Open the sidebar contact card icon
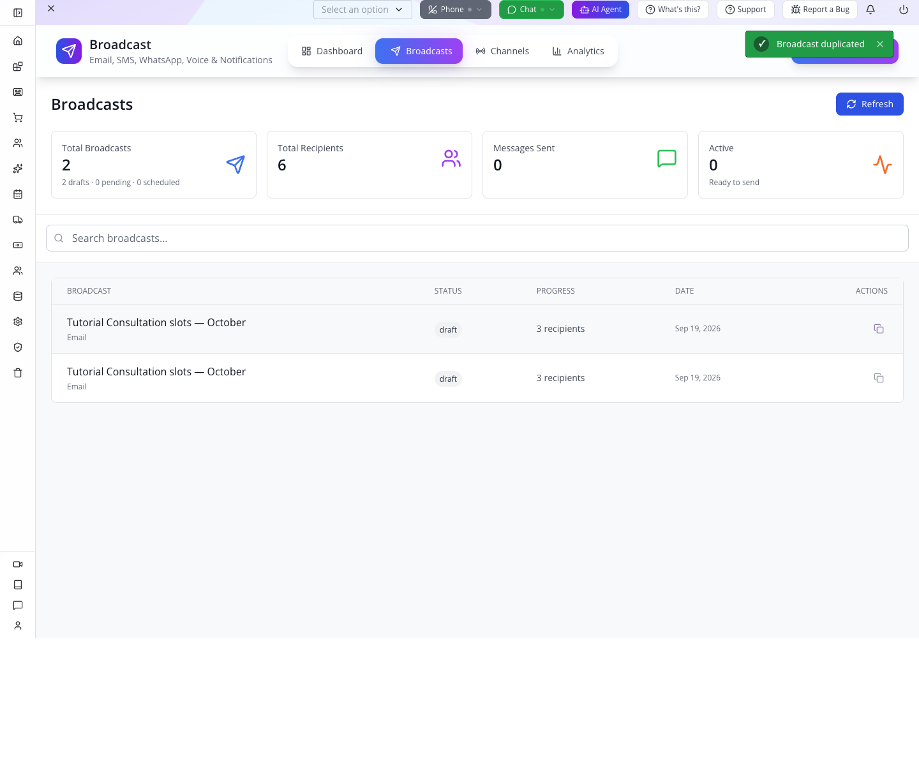This screenshot has width=919, height=766. (18, 92)
